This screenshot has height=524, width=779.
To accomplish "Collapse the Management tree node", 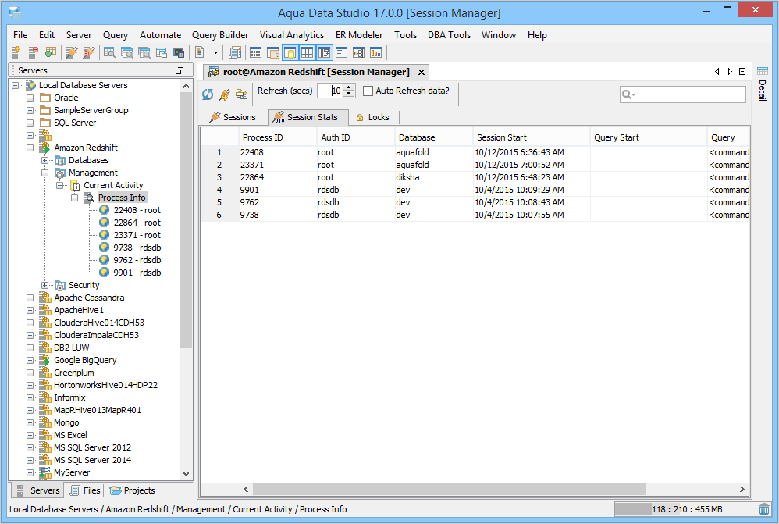I will pos(44,173).
